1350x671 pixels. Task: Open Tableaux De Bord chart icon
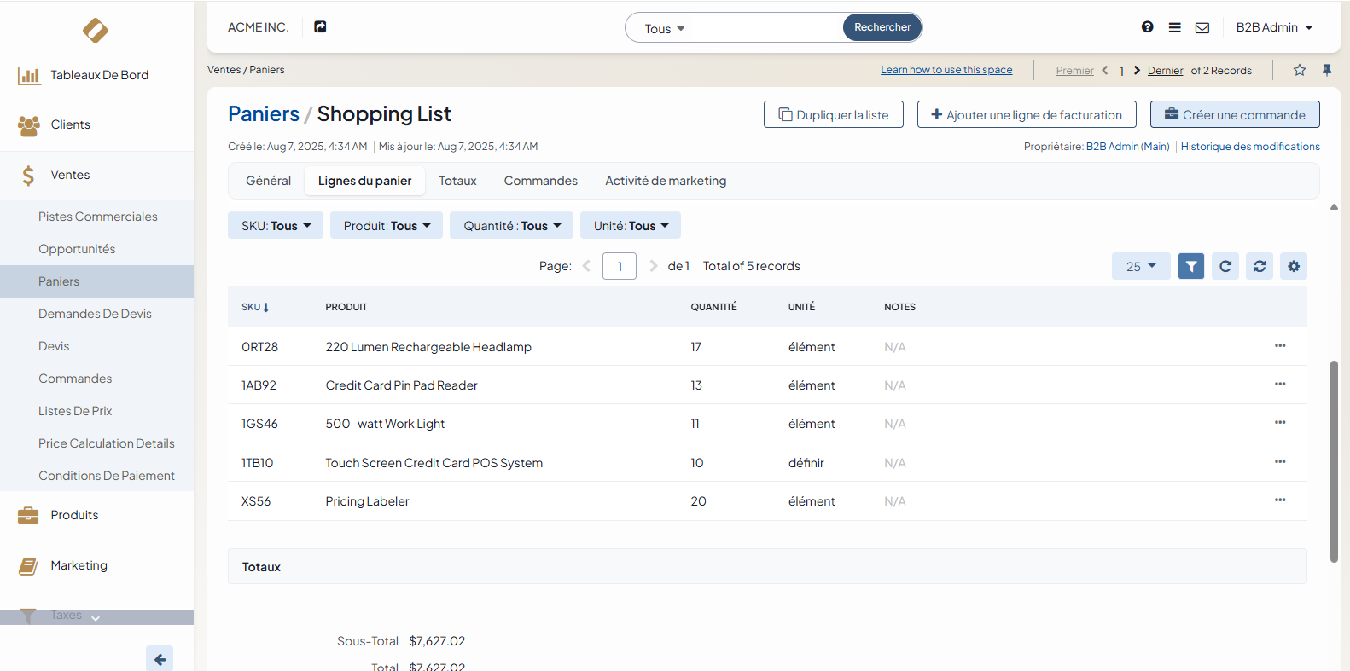point(29,76)
